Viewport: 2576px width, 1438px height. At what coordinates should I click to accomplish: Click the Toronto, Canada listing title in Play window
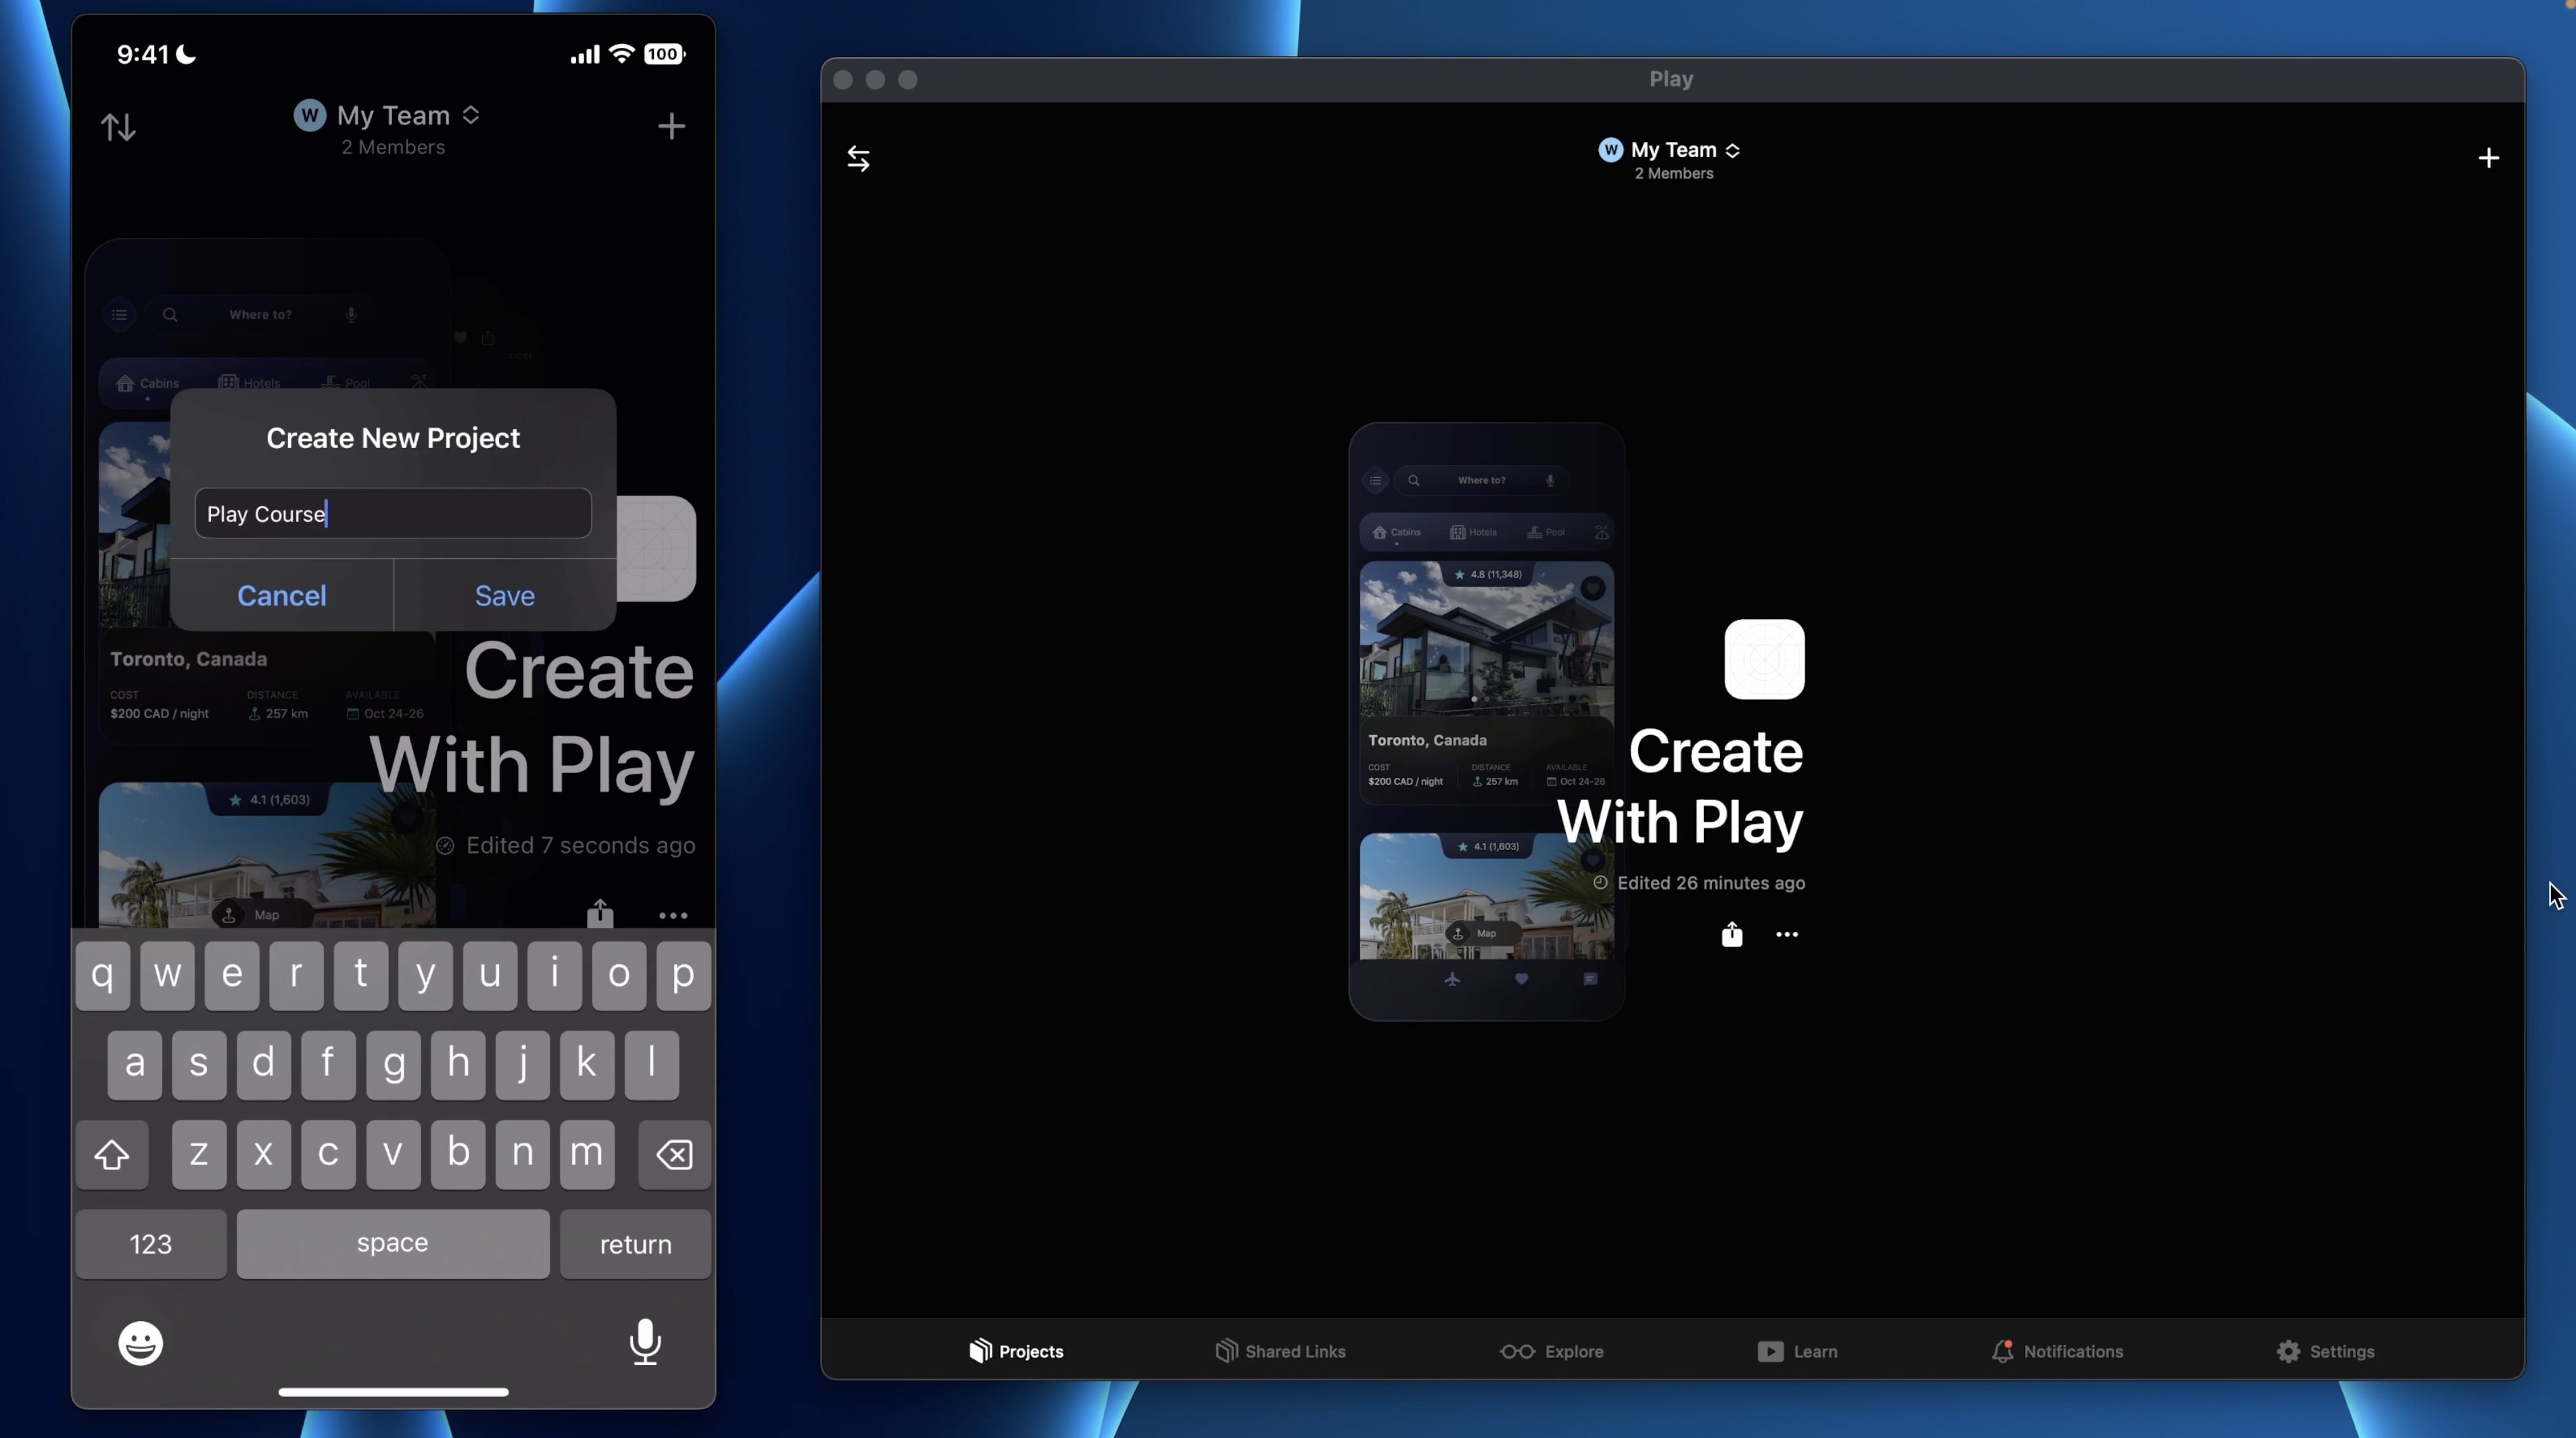click(x=1427, y=741)
